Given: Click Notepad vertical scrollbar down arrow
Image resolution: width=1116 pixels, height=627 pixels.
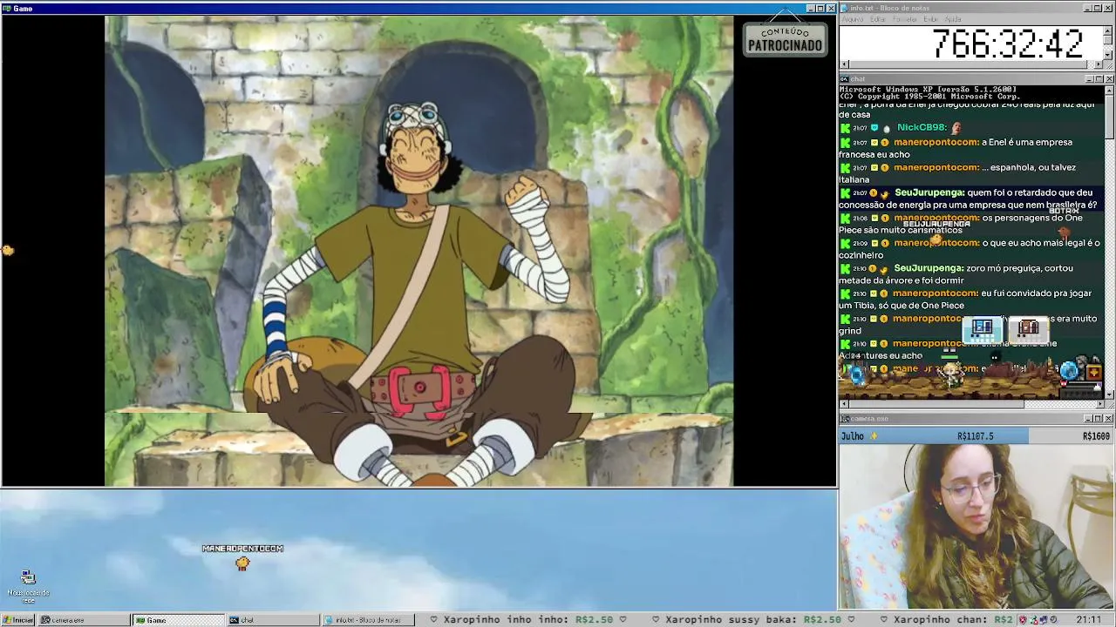Looking at the screenshot, I should coord(1108,55).
